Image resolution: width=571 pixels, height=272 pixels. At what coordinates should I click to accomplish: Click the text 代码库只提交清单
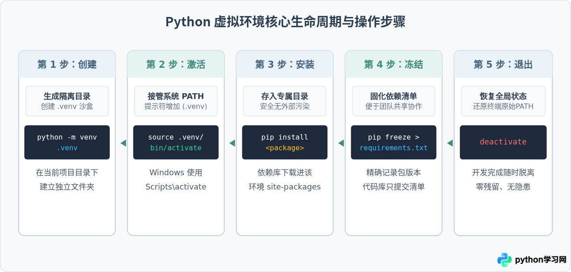point(393,187)
